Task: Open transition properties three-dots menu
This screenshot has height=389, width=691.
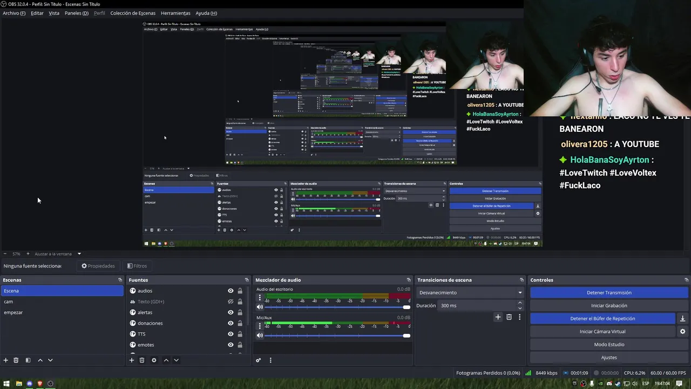Action: tap(519, 317)
